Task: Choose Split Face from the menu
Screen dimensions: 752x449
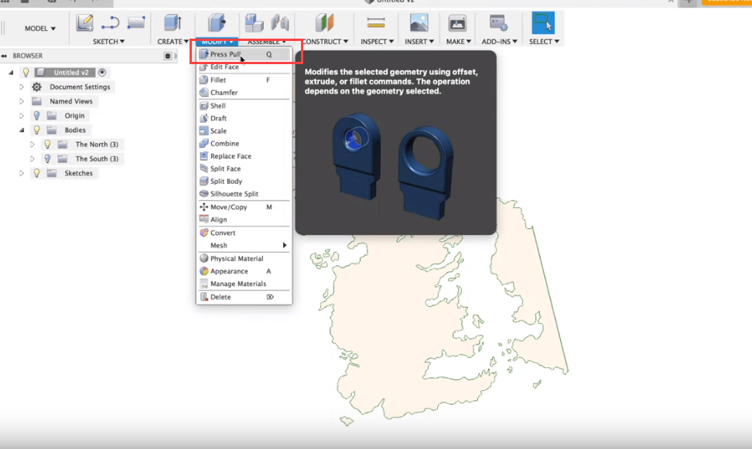Action: click(x=244, y=168)
